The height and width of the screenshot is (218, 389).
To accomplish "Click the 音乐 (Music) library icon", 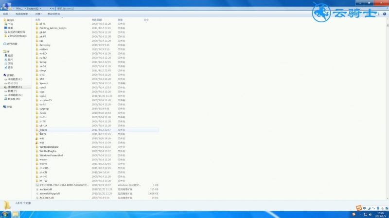I will pyautogui.click(x=6, y=67).
